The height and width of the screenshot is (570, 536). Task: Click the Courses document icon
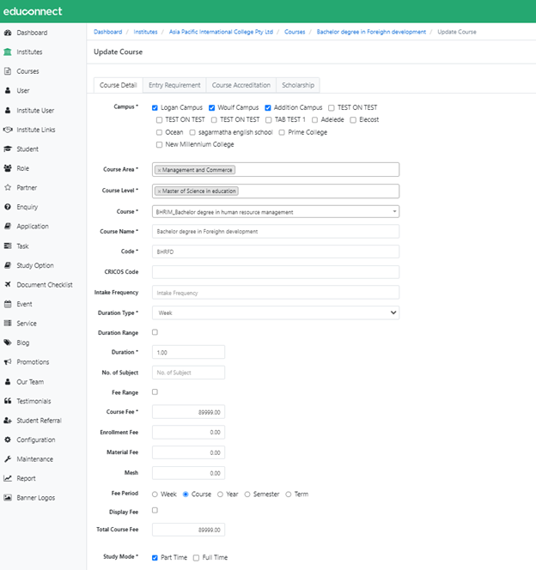tap(8, 71)
